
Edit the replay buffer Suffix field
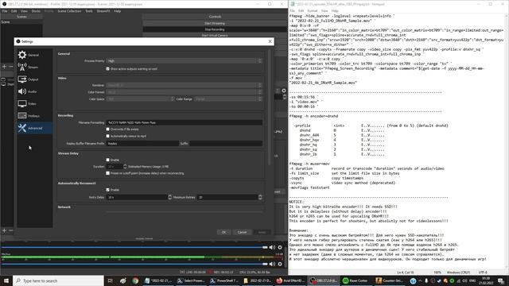[226, 143]
